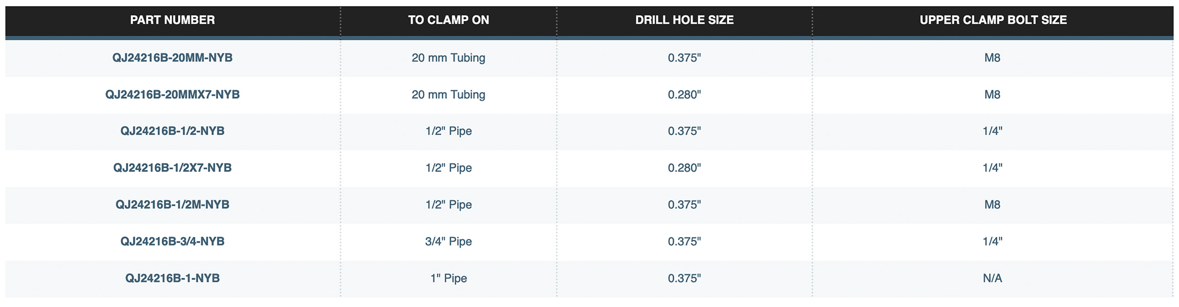1179x307 pixels.
Task: Click the 3/4" Pipe cell
Action: (x=448, y=241)
